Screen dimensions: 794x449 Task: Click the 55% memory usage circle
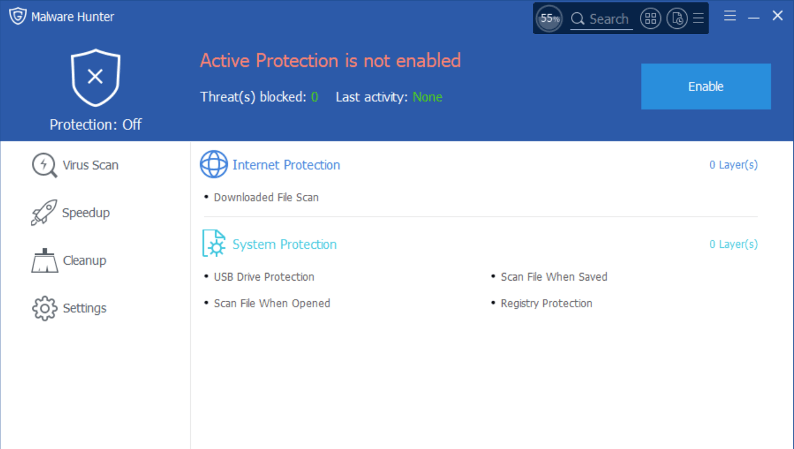[x=549, y=19]
